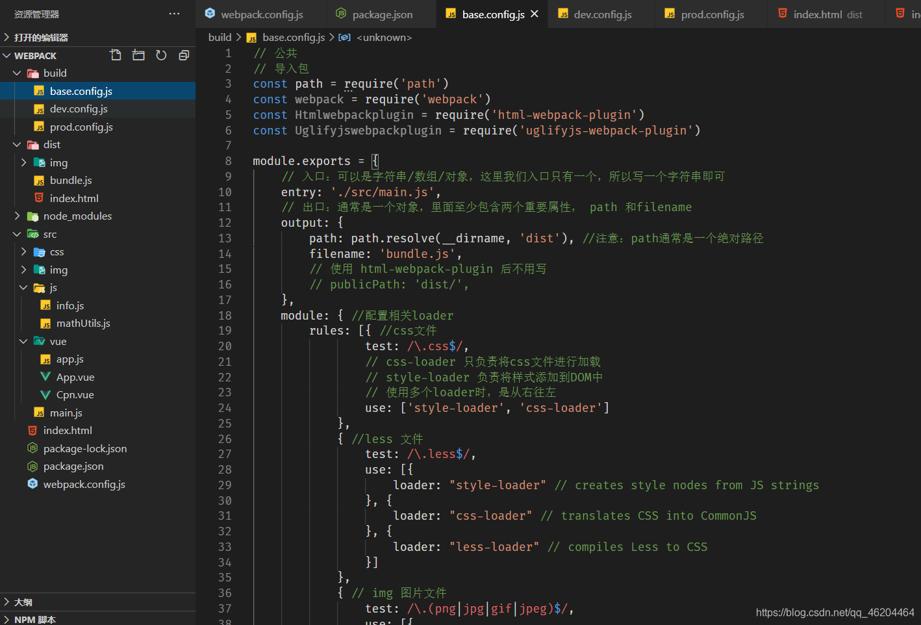Open prod.config.js in the file tree

(x=81, y=127)
